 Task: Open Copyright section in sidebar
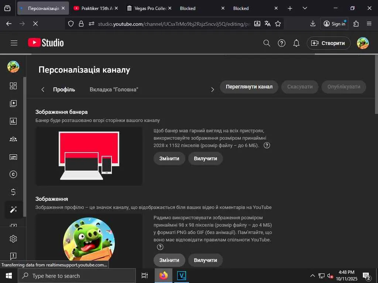pos(13,174)
